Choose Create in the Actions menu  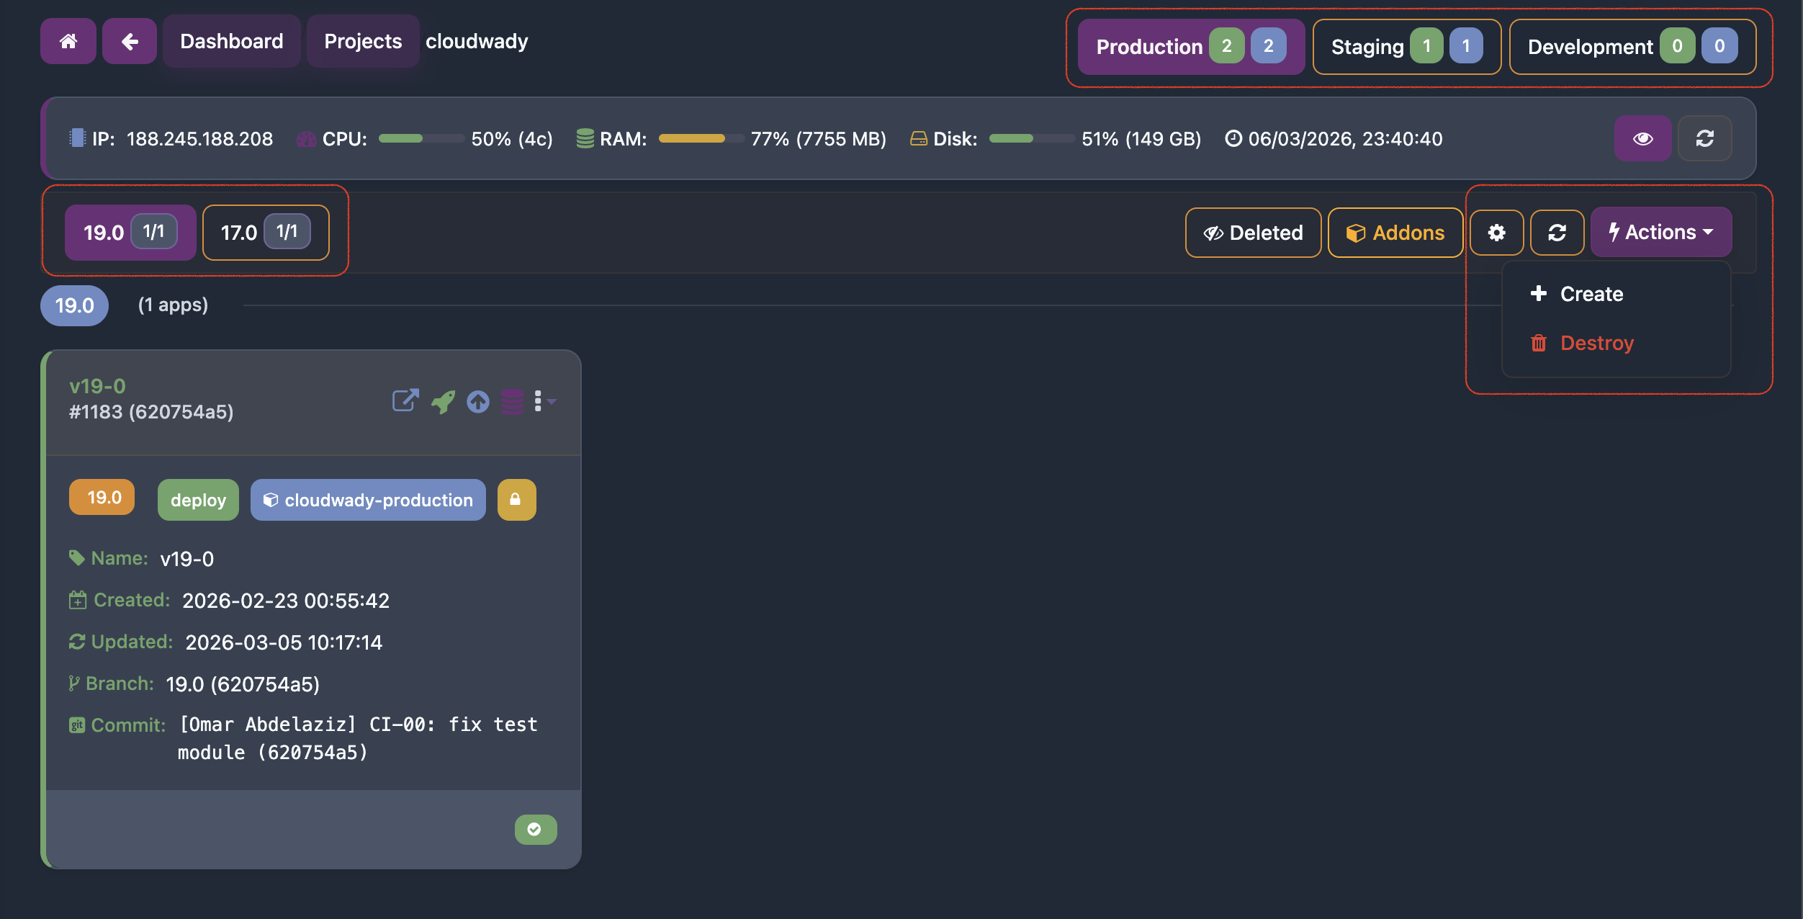point(1591,294)
